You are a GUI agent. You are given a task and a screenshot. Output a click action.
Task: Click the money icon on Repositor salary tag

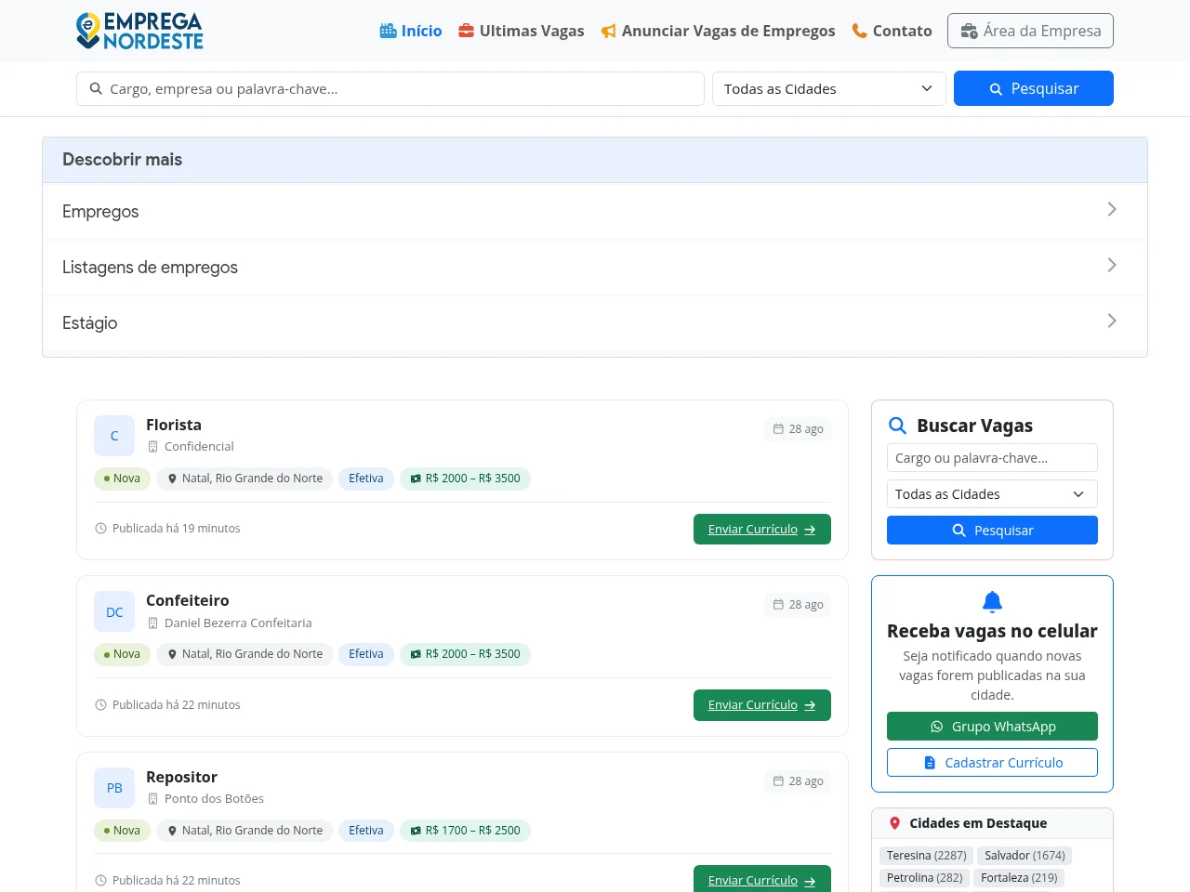(x=416, y=831)
